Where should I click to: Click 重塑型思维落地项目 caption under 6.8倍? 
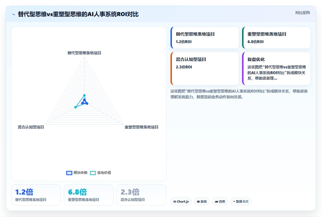84,199
